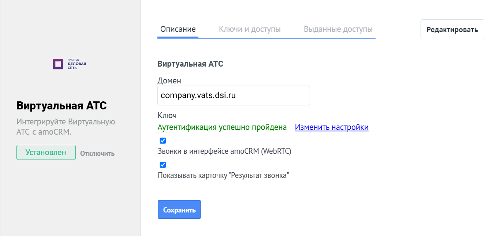Click the Ключ label
The width and height of the screenshot is (500, 236).
[x=167, y=116]
